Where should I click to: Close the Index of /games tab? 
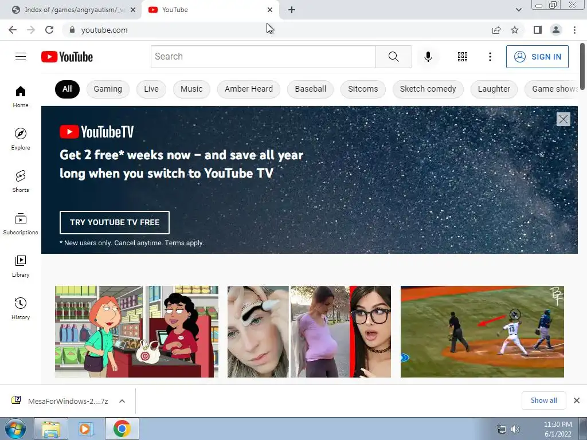133,10
